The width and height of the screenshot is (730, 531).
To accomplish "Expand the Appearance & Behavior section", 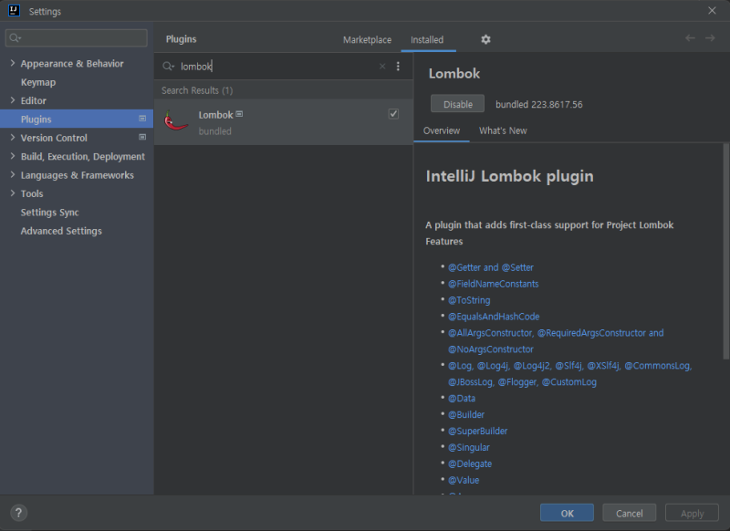I will click(13, 63).
